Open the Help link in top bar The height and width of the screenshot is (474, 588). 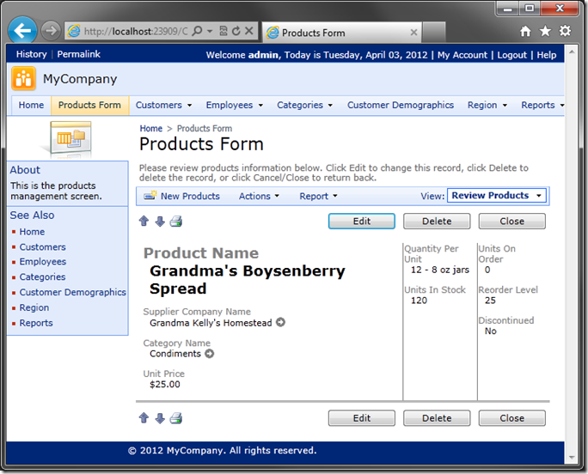[x=547, y=55]
